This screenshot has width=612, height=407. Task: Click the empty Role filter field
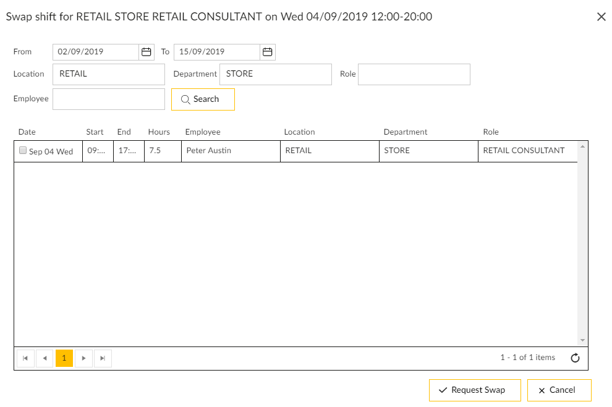click(414, 74)
